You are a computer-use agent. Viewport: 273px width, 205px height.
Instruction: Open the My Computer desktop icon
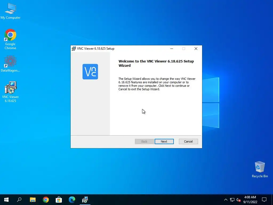click(x=10, y=11)
